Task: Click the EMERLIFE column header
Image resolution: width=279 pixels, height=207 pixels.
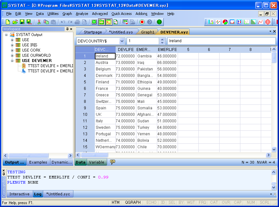Action: point(167,50)
